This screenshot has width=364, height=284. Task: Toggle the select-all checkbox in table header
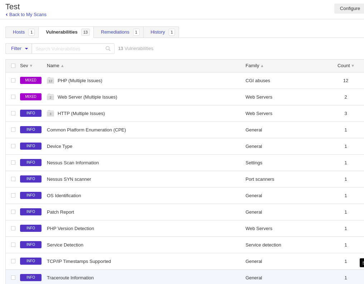pyautogui.click(x=13, y=66)
